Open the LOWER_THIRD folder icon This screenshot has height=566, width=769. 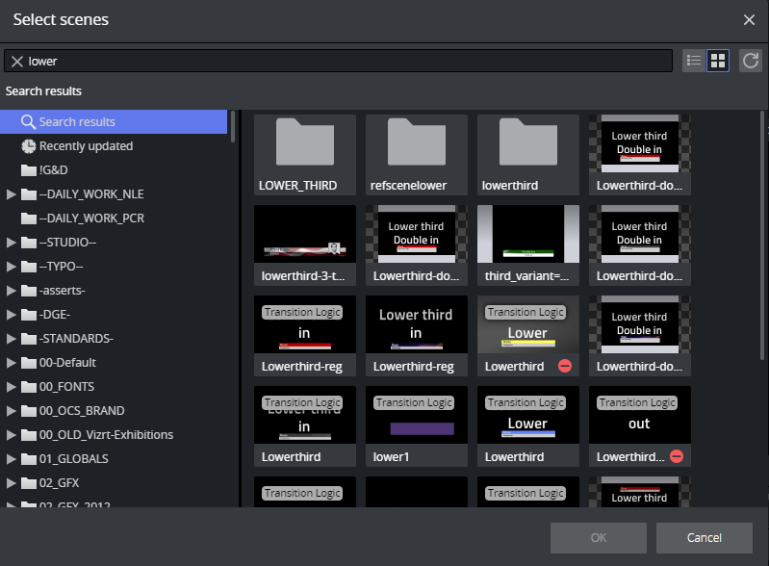point(305,144)
